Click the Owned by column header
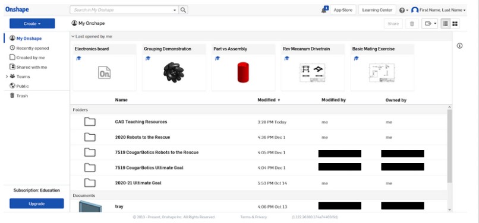The width and height of the screenshot is (479, 223). [396, 100]
